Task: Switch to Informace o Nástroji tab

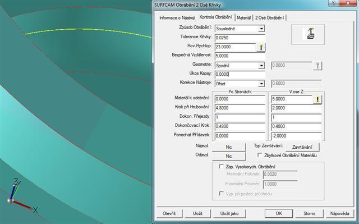Action: tap(177, 17)
